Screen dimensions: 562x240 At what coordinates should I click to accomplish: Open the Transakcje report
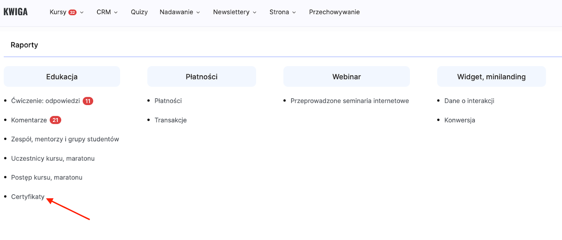pos(170,120)
